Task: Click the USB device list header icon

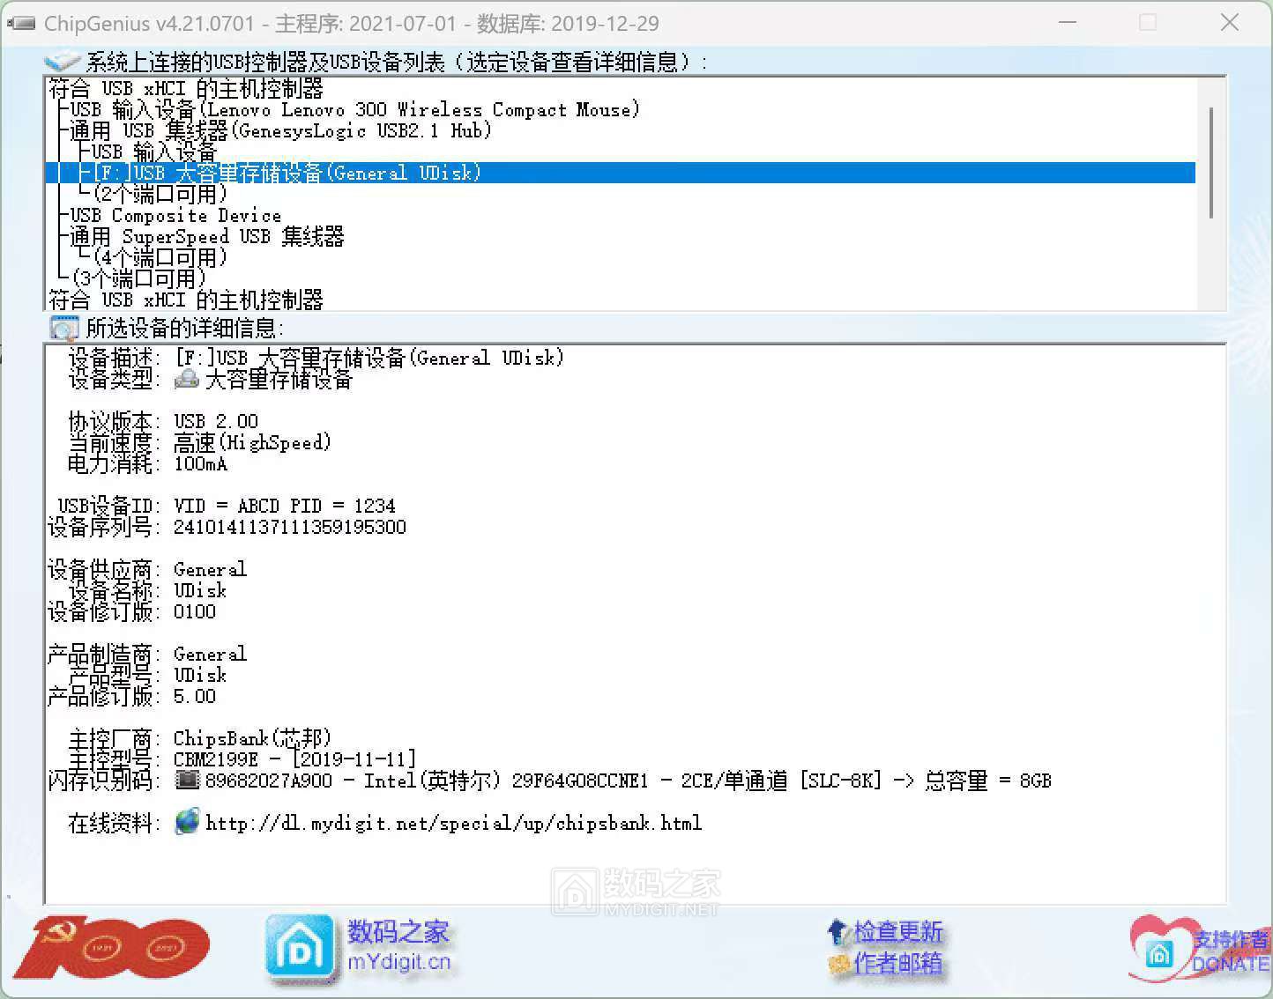Action: tap(62, 62)
